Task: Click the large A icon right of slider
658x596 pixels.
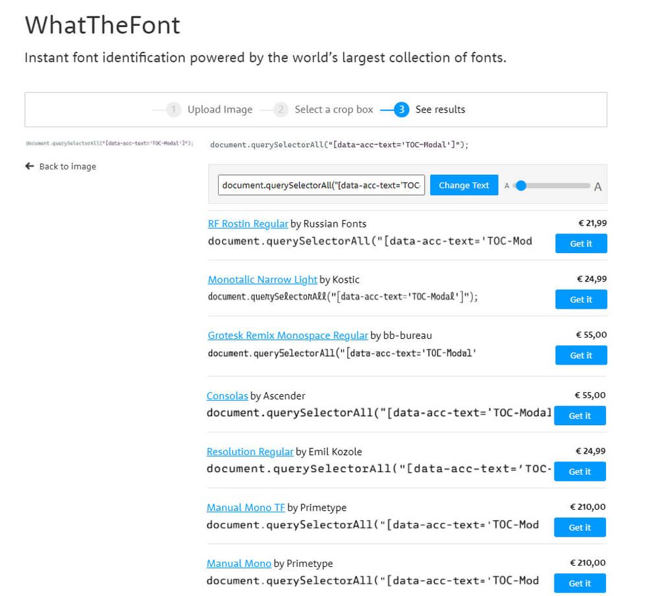Action: coord(597,187)
